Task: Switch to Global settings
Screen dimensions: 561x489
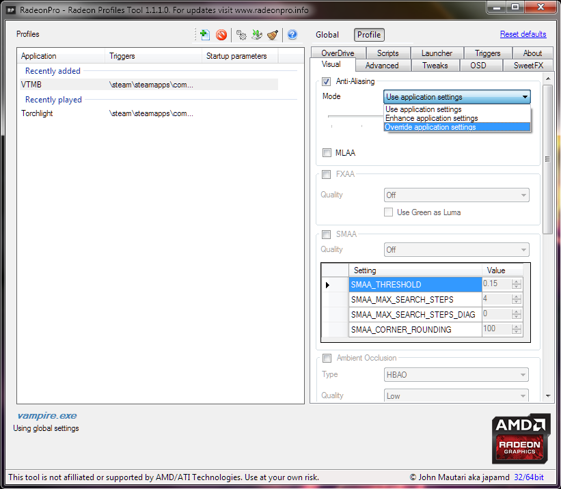Action: [327, 35]
